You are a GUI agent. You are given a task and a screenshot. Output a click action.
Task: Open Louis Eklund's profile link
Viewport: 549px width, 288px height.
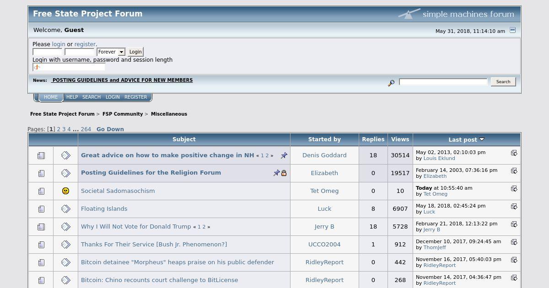(439, 159)
